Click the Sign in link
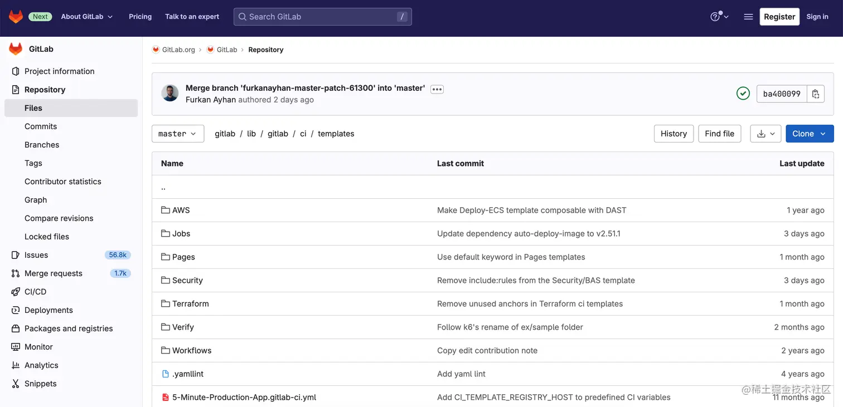The height and width of the screenshot is (407, 843). 817,17
